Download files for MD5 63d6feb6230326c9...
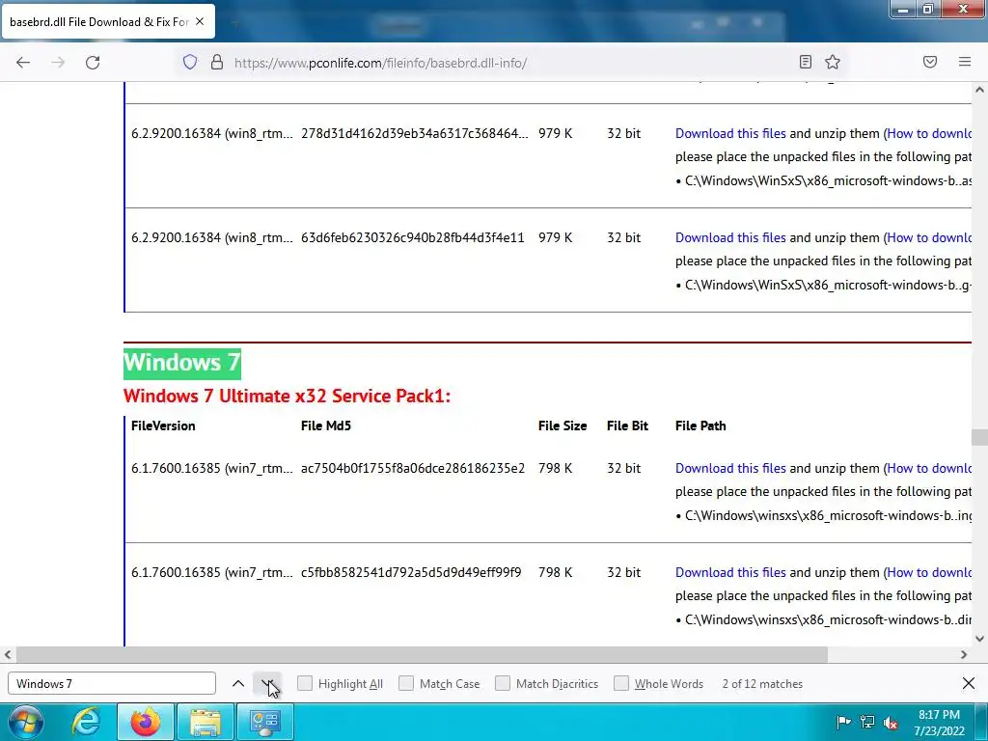Screen dimensions: 988x741 click(730, 237)
